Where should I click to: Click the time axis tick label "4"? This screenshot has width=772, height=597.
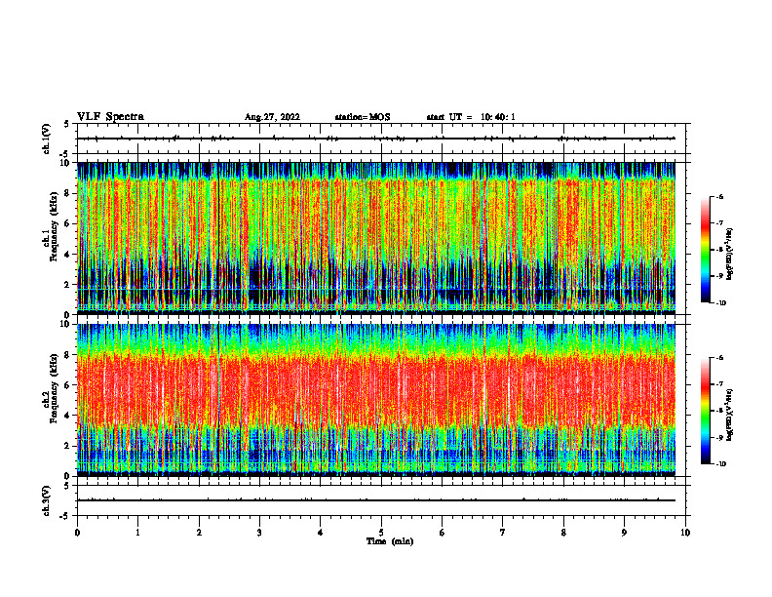click(321, 533)
